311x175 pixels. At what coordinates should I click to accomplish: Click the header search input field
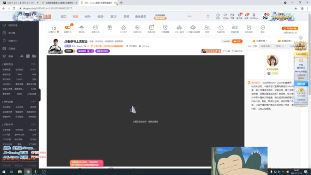[196, 16]
